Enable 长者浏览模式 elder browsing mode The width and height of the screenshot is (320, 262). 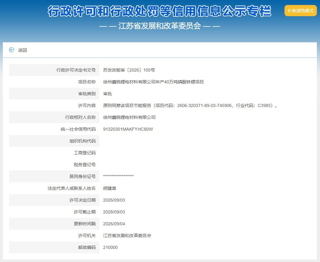tap(300, 11)
